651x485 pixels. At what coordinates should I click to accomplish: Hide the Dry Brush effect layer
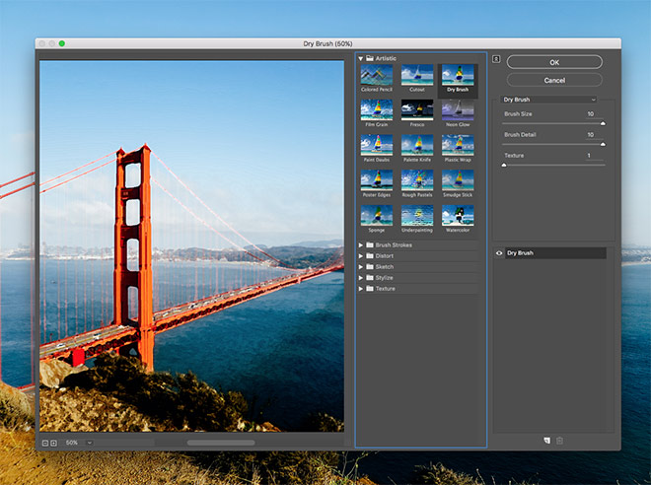click(x=499, y=253)
